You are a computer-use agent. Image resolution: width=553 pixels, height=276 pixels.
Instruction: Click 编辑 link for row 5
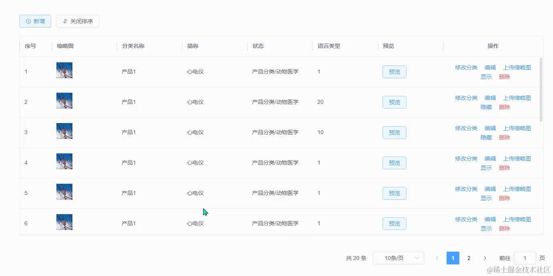pos(489,189)
